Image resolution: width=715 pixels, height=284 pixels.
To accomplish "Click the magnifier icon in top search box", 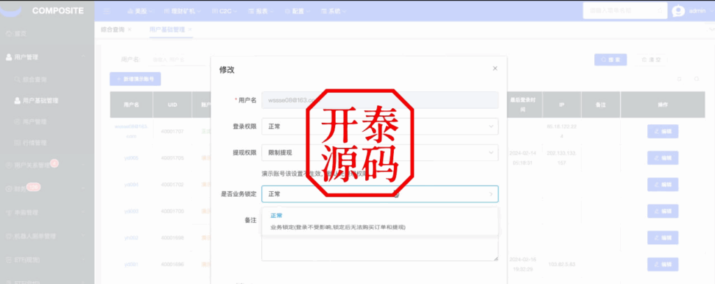I will tap(660, 10).
